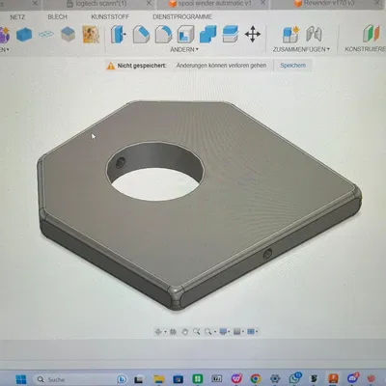Image resolution: width=386 pixels, height=386 pixels.
Task: Click the unsaved warning triangle icon
Action: [x=111, y=66]
